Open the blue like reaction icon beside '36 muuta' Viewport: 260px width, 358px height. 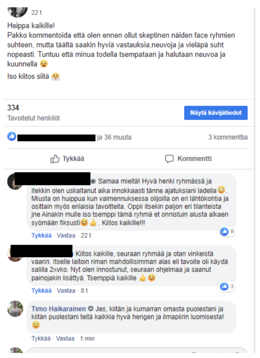click(12, 137)
